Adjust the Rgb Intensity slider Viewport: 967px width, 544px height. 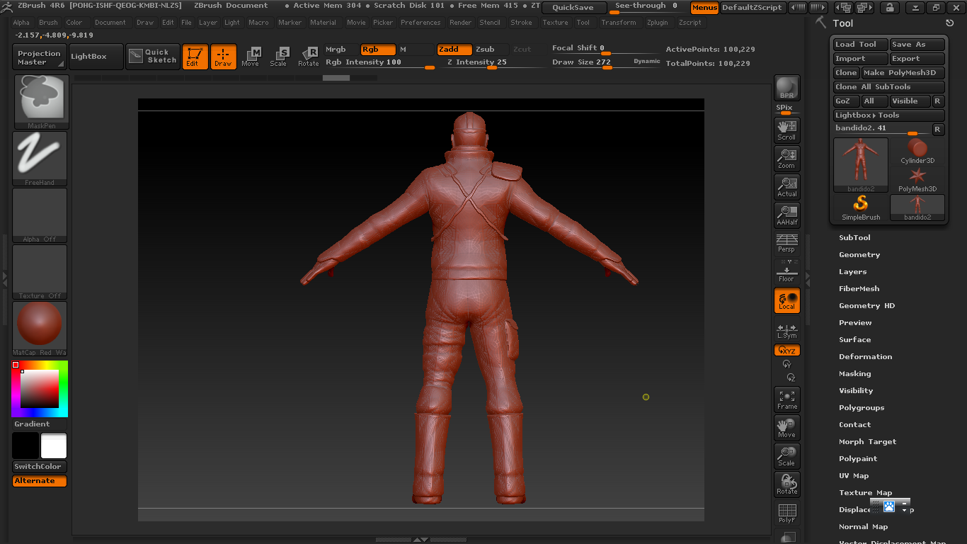click(379, 63)
